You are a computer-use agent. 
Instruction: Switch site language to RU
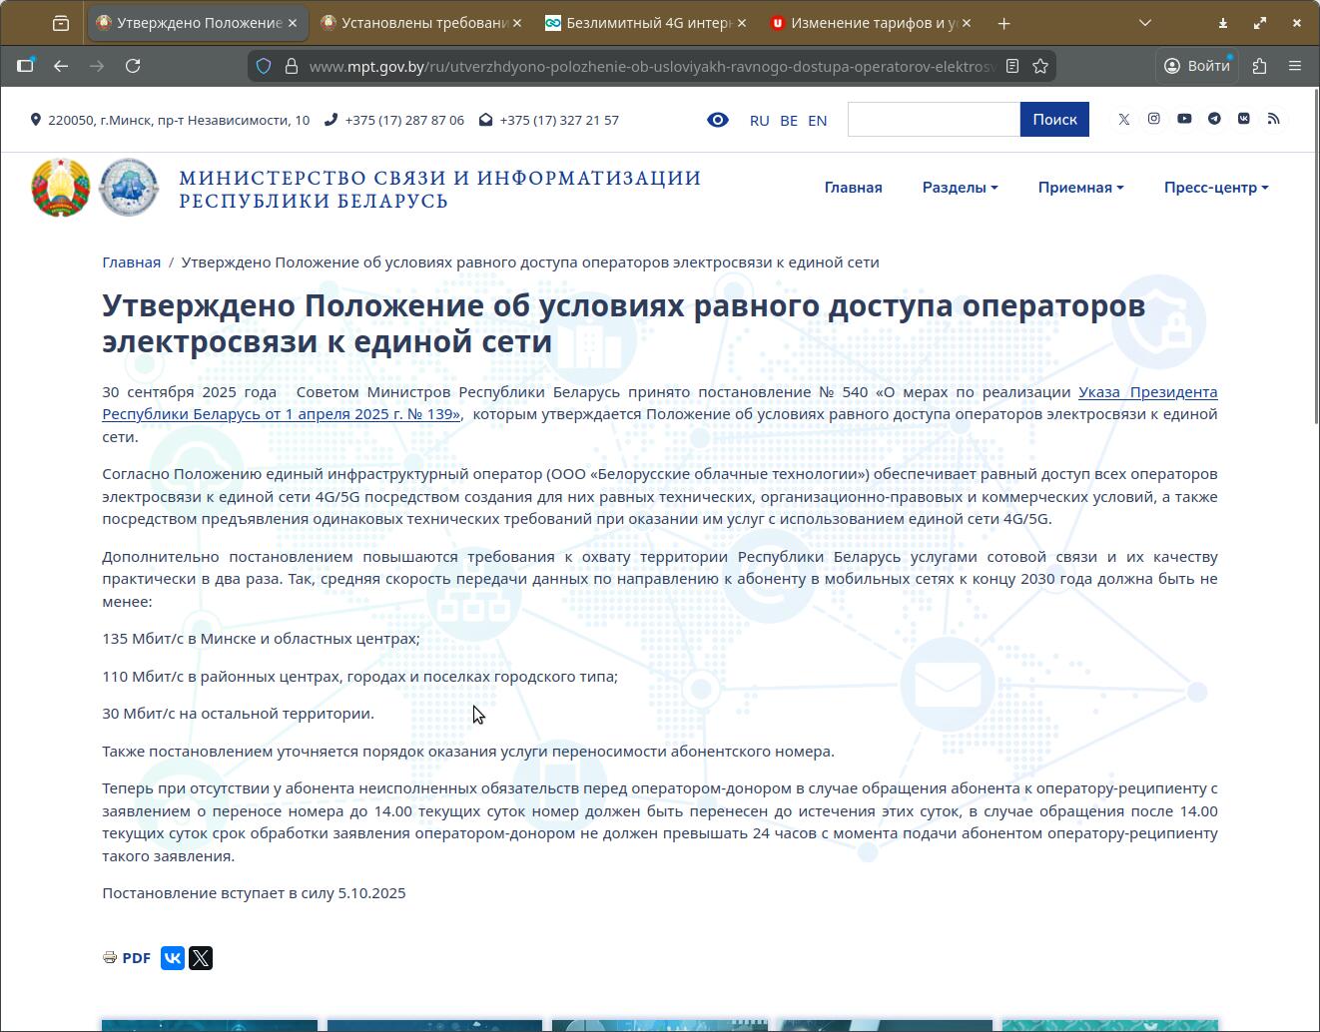760,120
